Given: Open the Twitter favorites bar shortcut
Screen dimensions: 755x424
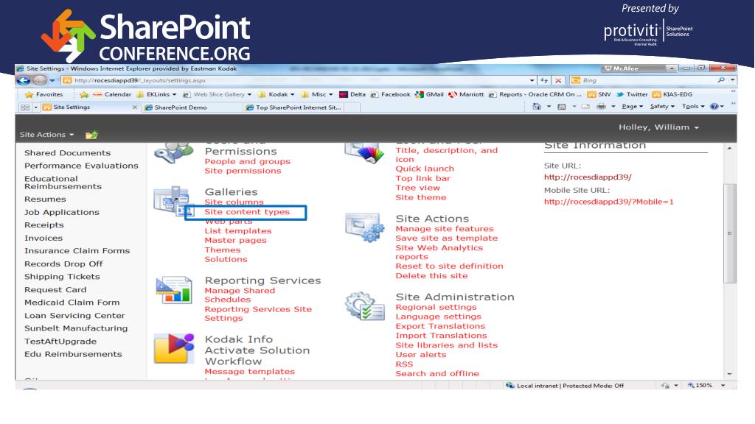Looking at the screenshot, I should (632, 94).
